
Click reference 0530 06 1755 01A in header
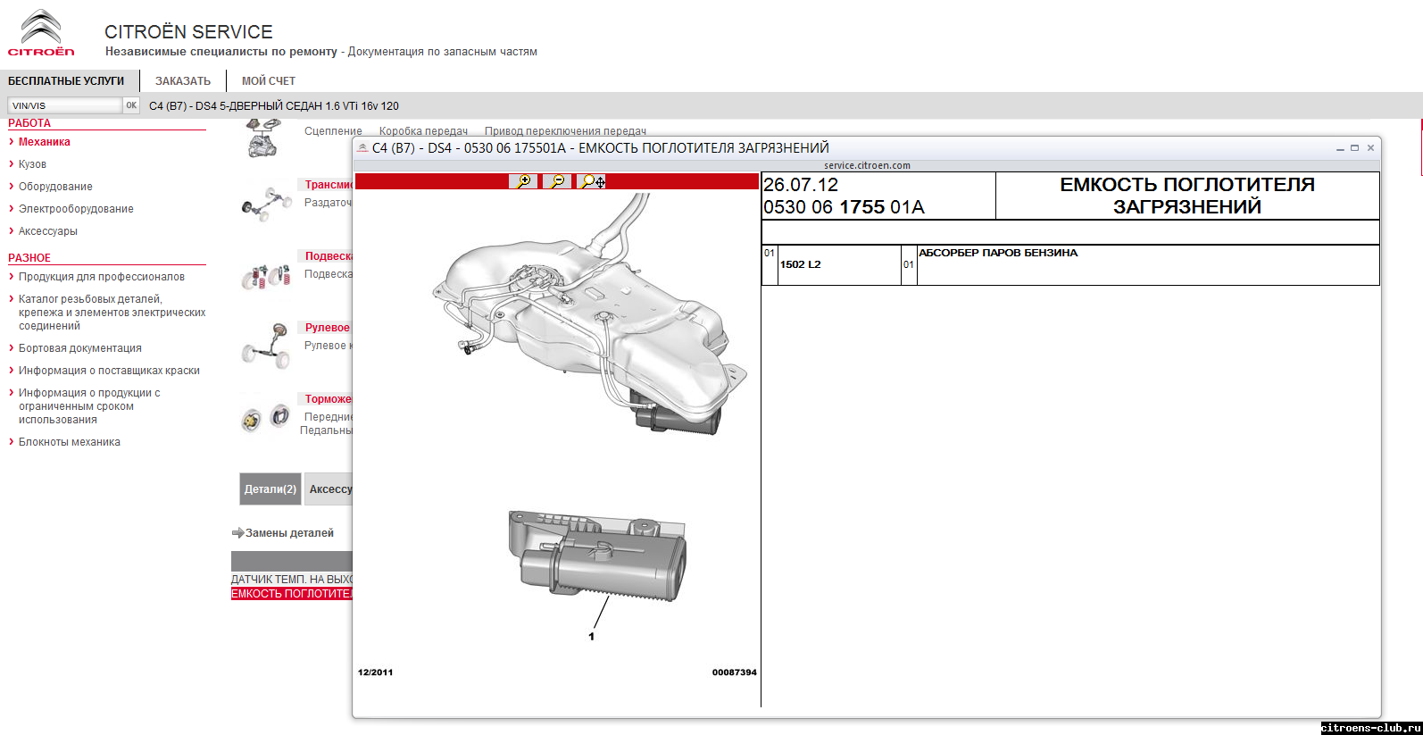(x=844, y=207)
